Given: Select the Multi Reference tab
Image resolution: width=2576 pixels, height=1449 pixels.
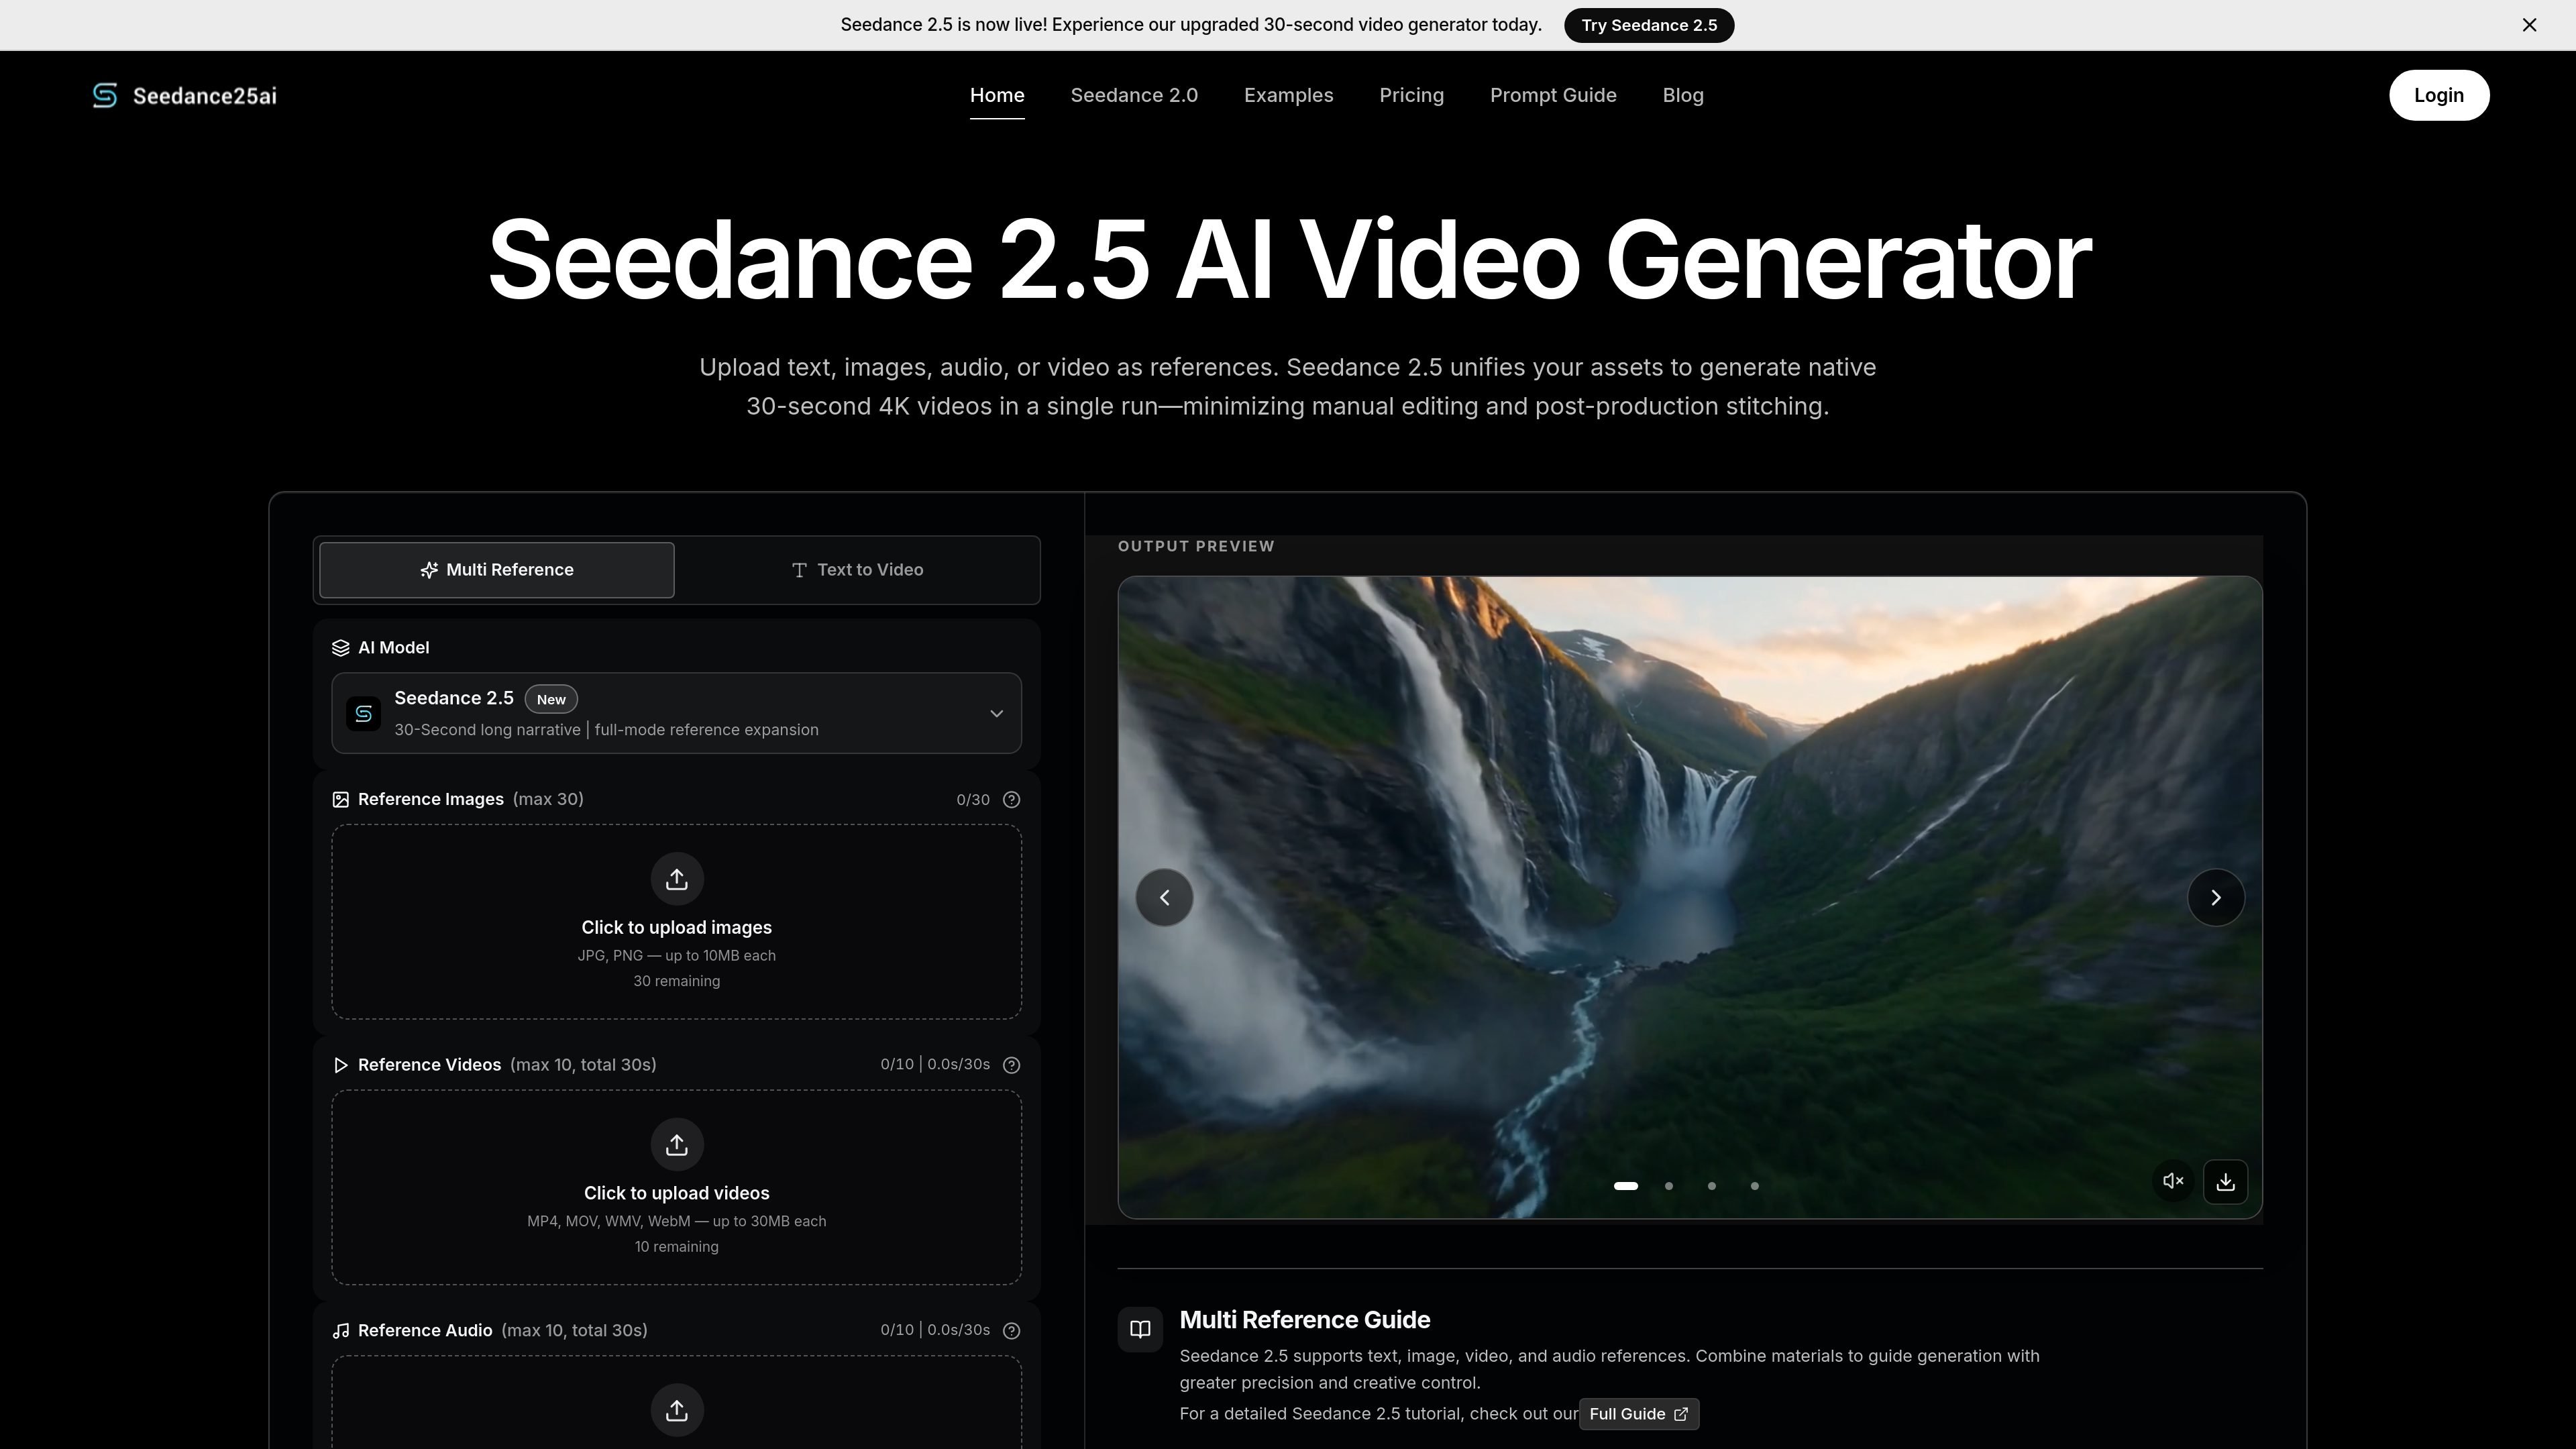Looking at the screenshot, I should pos(496,570).
